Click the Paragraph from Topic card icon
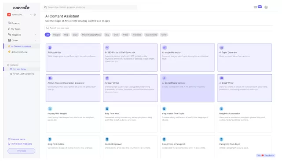This screenshot has width=282, height=161. [x=221, y=140]
